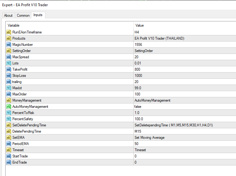Select the Inputs tab
The image size is (236, 176).
pyautogui.click(x=38, y=15)
